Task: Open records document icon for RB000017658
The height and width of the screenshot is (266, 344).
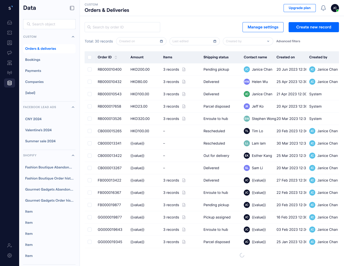Action: coord(184,106)
